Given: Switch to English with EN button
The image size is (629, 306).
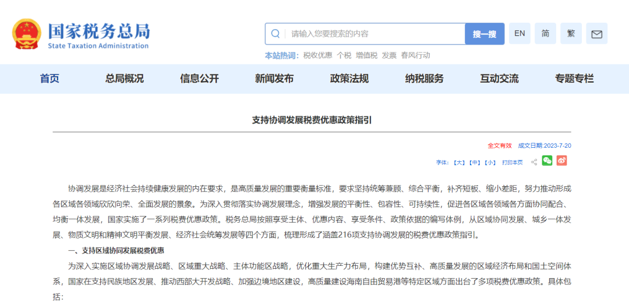Looking at the screenshot, I should (520, 34).
